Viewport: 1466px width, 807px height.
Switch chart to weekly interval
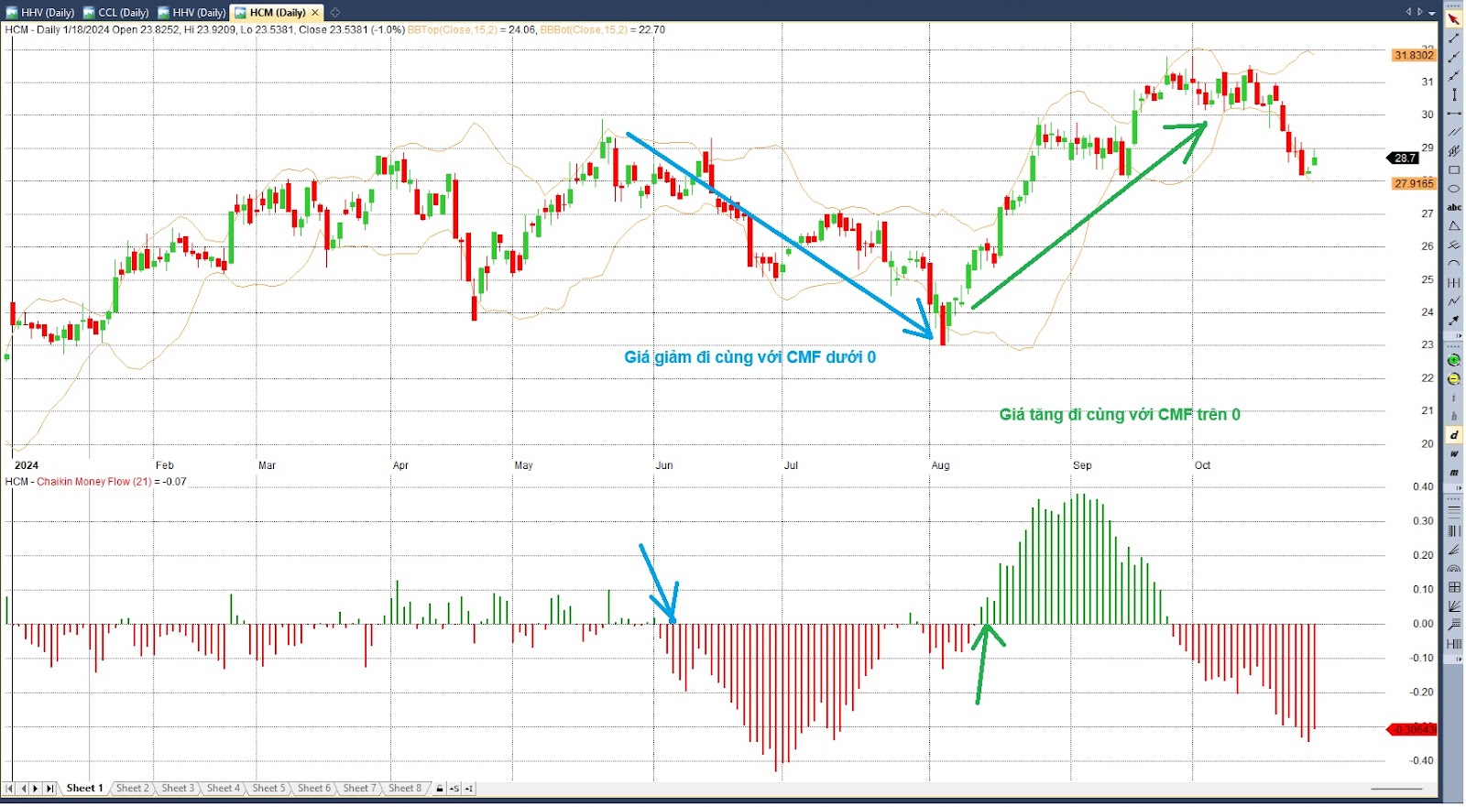[x=1454, y=454]
